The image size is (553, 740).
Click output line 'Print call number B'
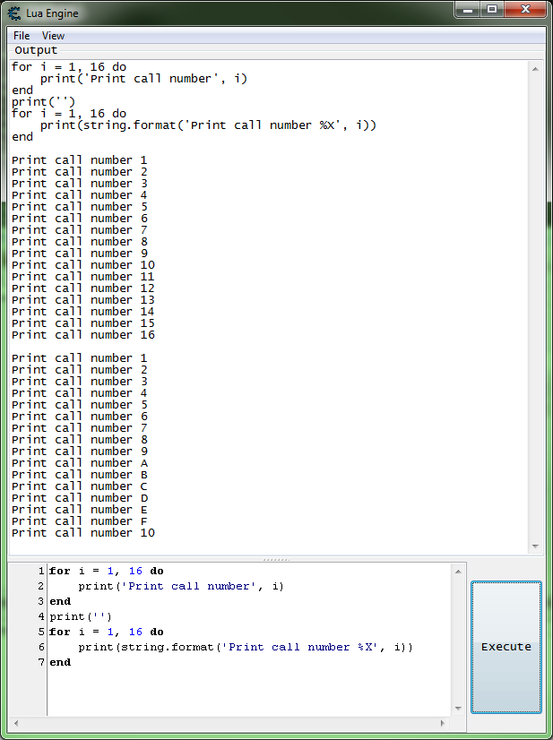pyautogui.click(x=80, y=475)
